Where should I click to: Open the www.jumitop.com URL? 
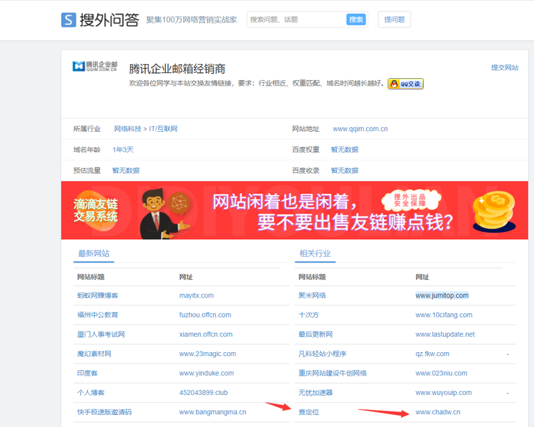coord(442,295)
